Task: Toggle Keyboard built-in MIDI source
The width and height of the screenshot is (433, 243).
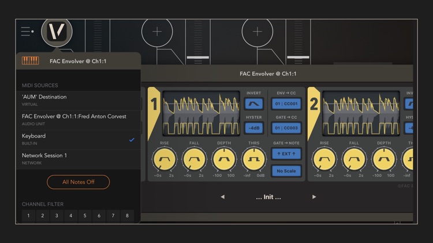Action: [x=79, y=139]
